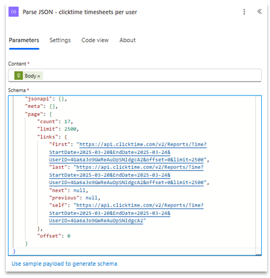Switch to the Parameters tab
The width and height of the screenshot is (270, 278).
coord(24,40)
